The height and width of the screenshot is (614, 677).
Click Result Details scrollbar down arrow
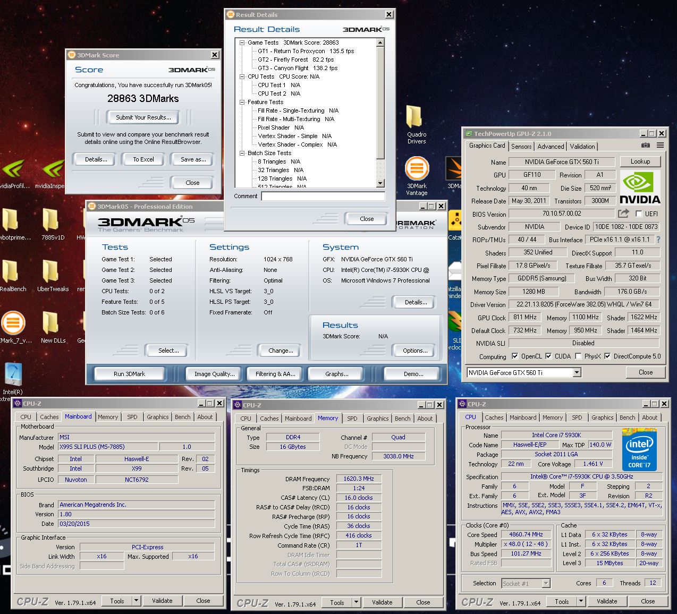[380, 183]
